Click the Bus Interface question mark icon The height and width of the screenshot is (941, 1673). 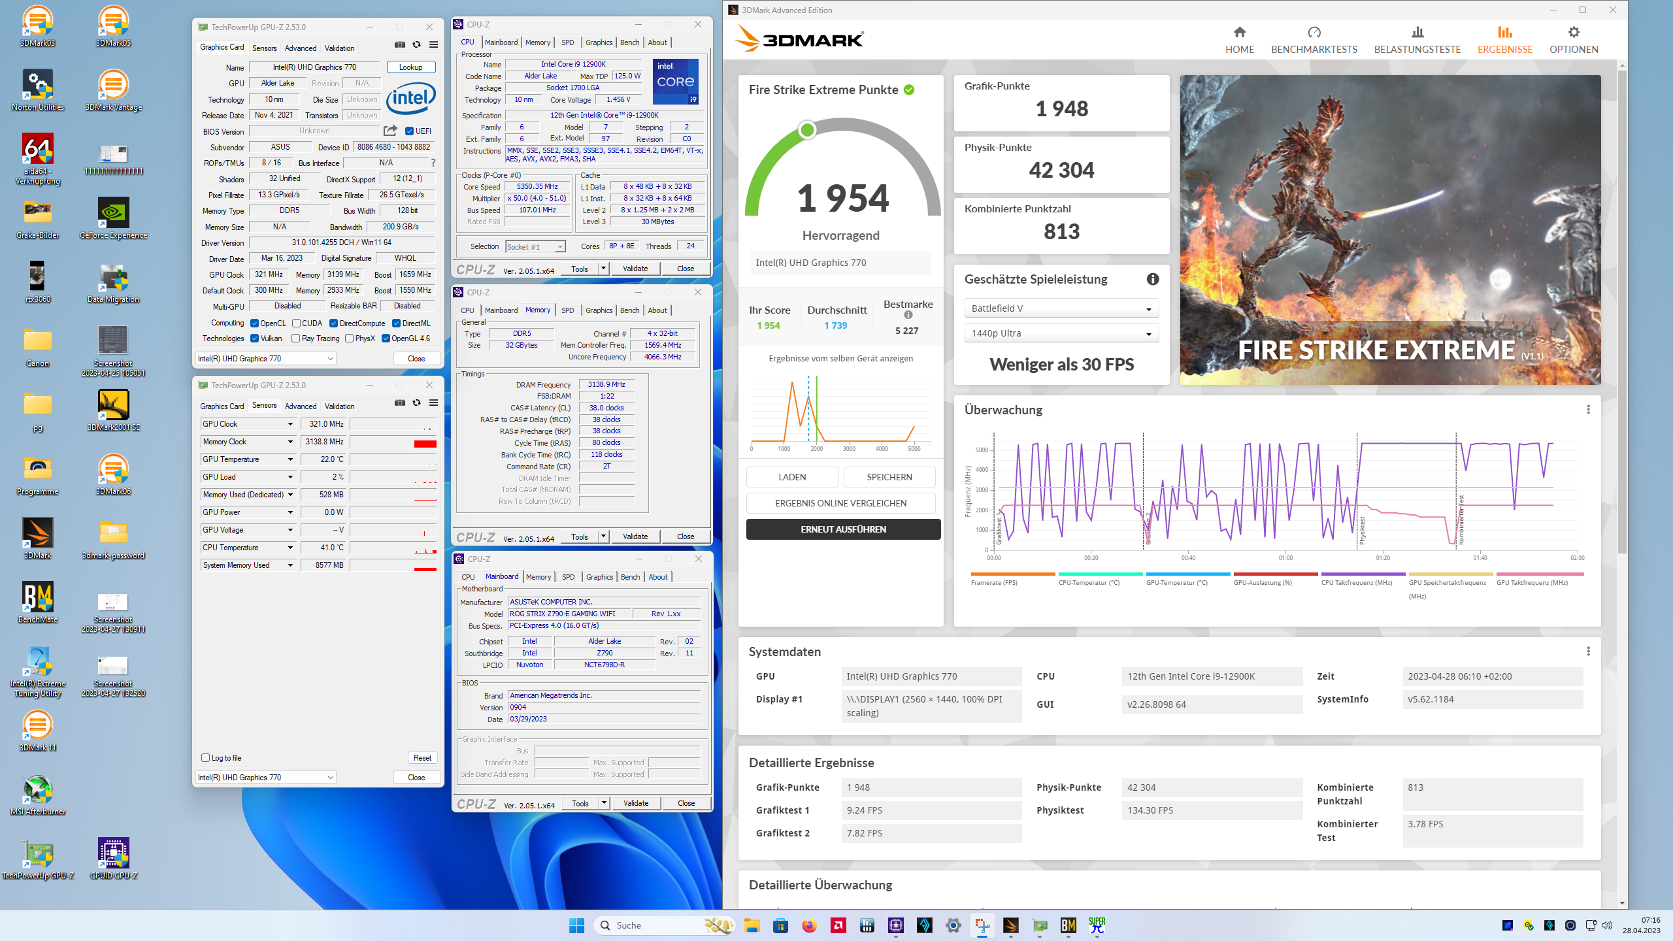433,163
